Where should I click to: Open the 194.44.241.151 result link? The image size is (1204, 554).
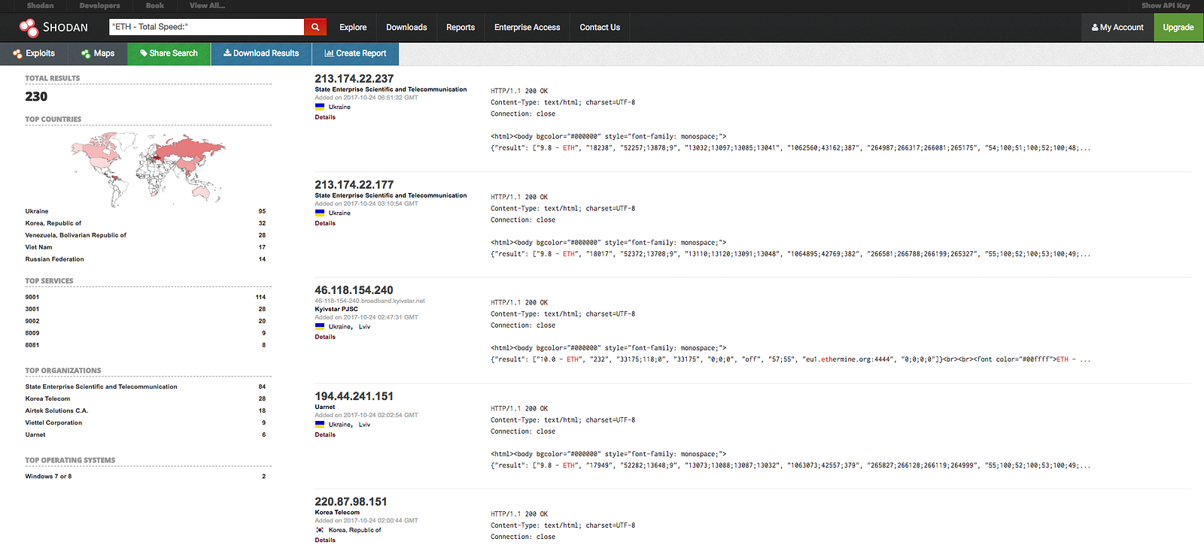tap(354, 396)
